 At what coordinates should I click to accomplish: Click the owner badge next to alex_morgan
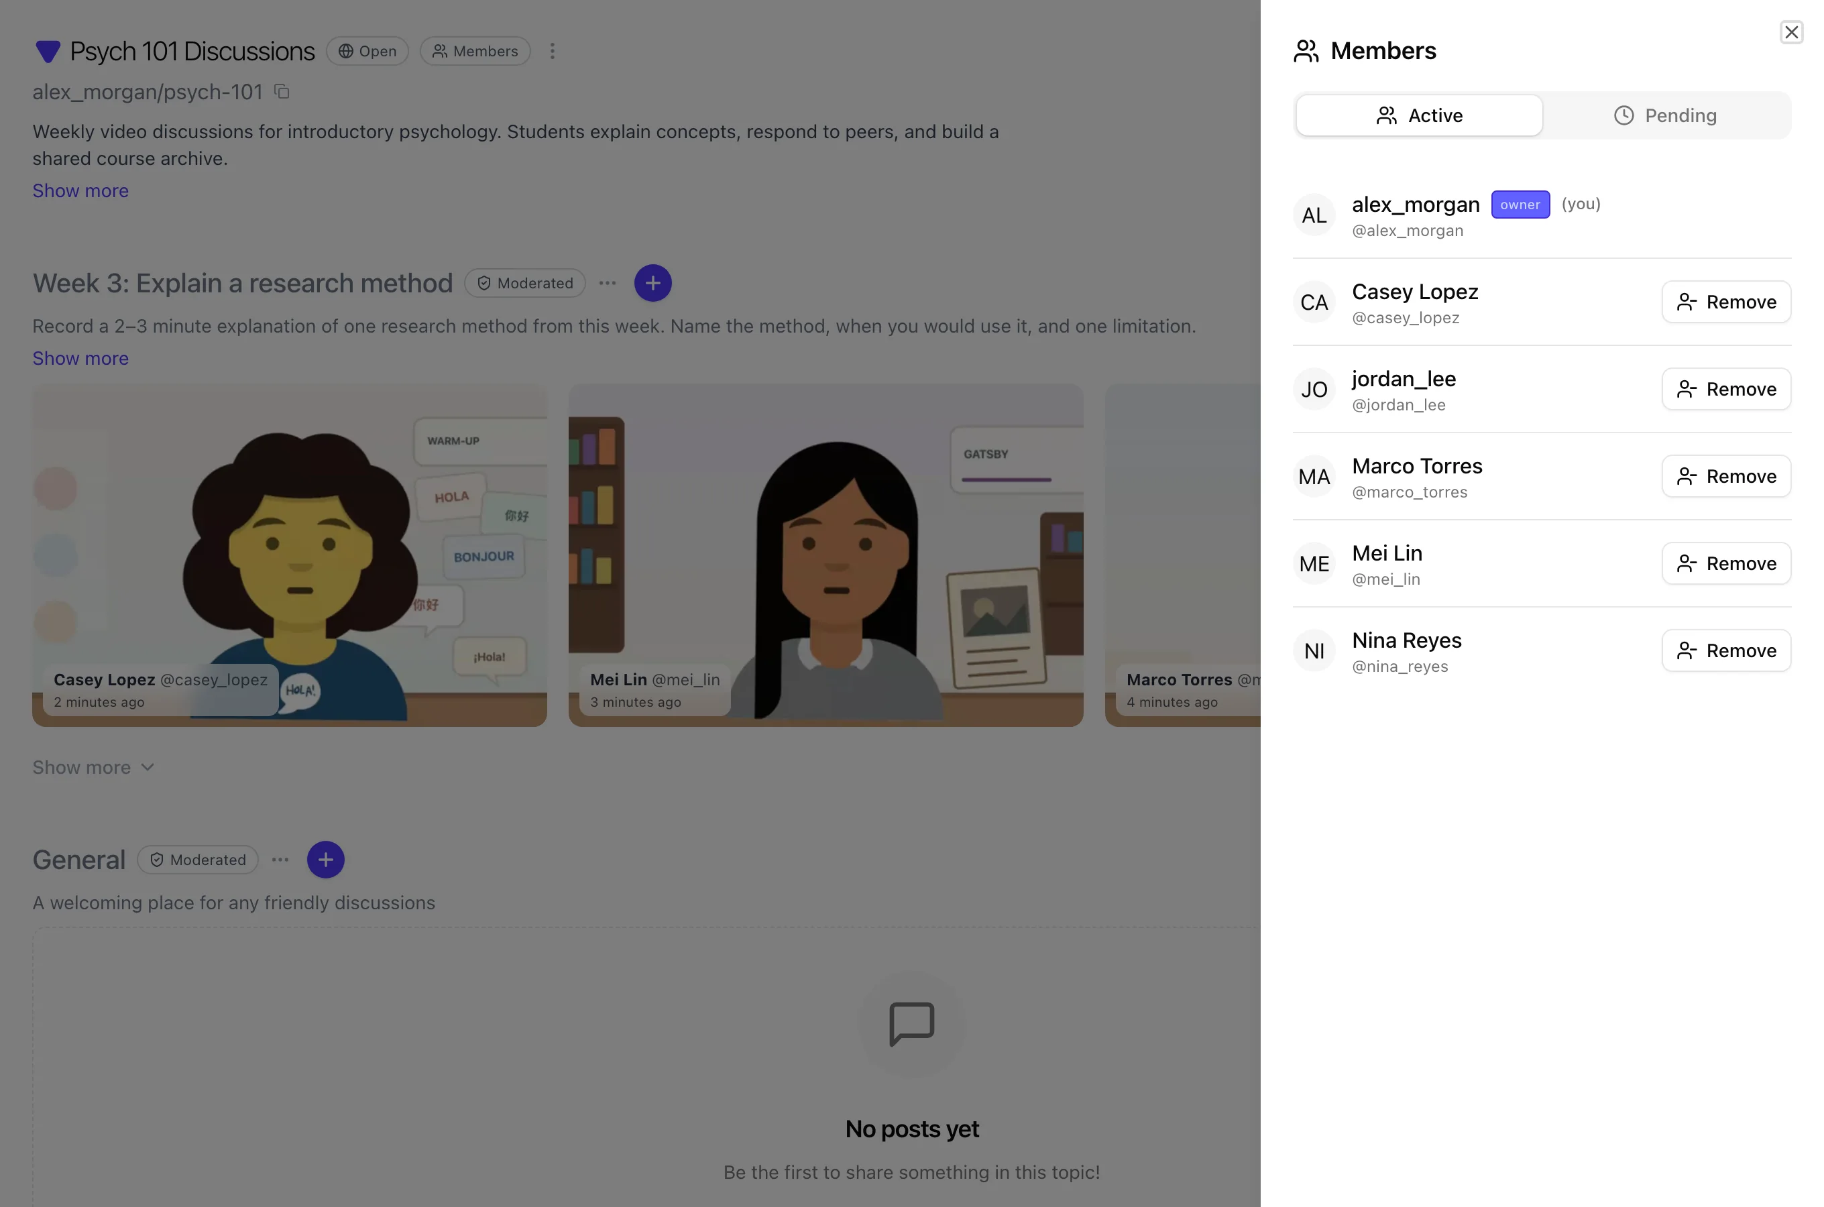[x=1520, y=205]
